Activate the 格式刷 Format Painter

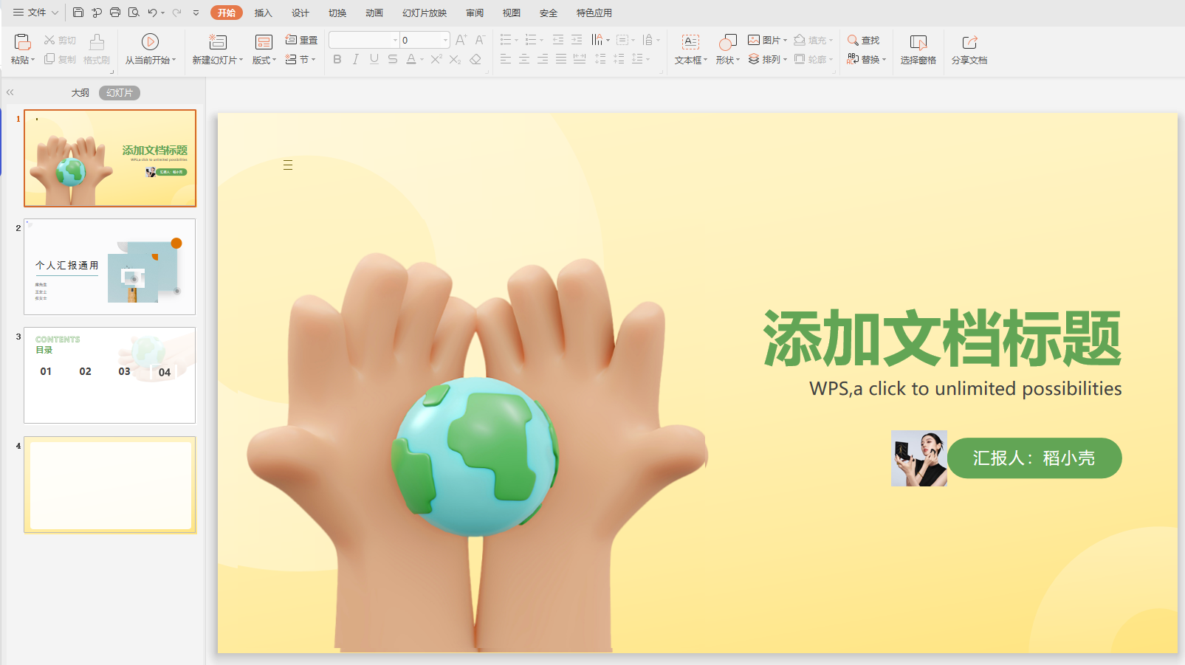pos(96,49)
